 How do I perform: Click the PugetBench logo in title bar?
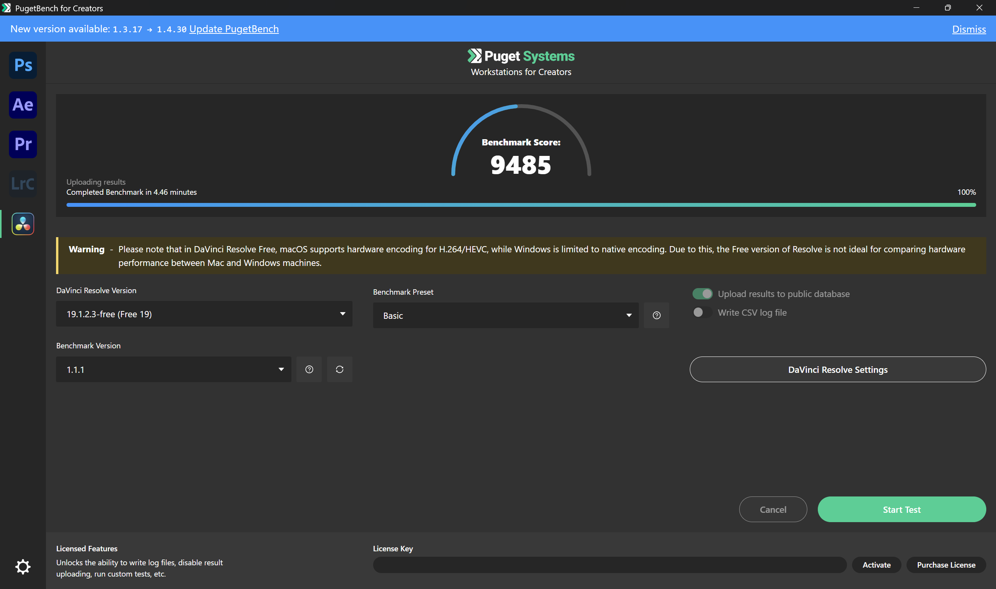point(6,8)
